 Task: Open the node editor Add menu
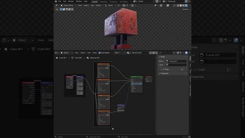pos(89,53)
